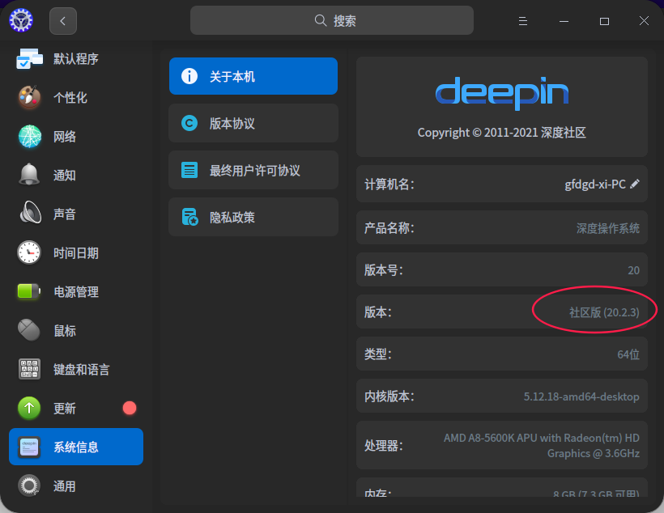
Task: Click the 版本号 label
Action: coord(384,270)
